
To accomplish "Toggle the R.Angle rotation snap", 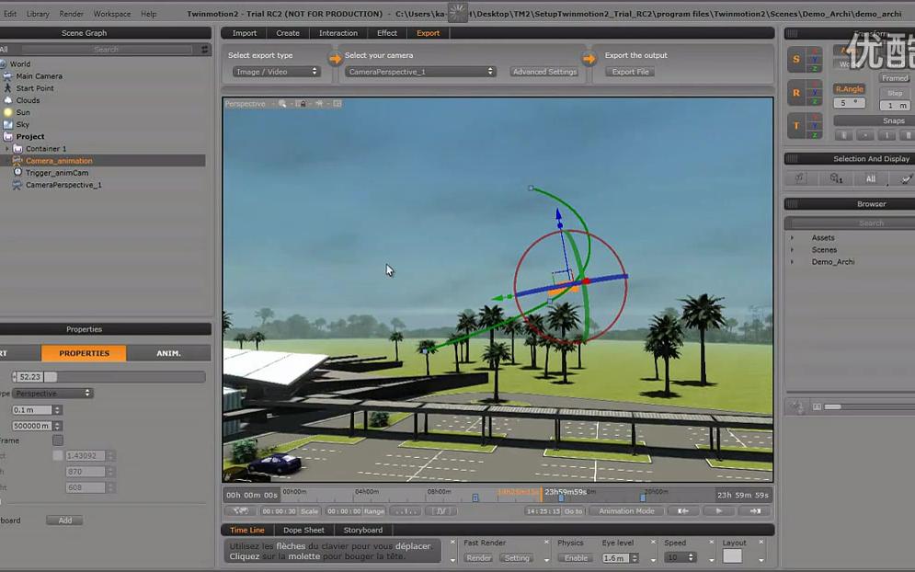I will click(849, 88).
